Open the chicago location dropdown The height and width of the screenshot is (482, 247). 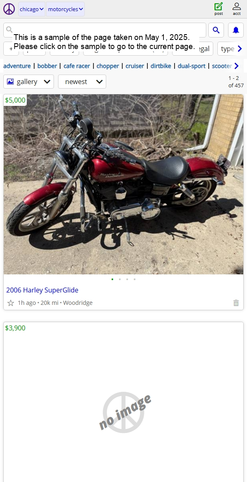pos(32,9)
